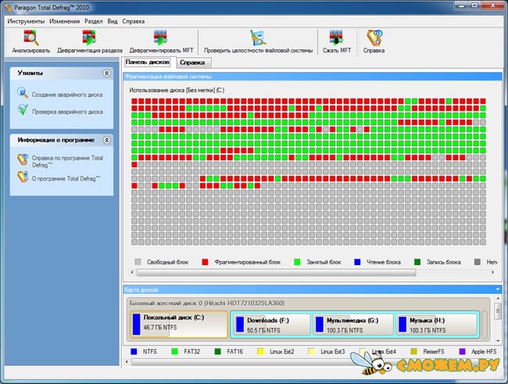The image size is (508, 384).
Task: Click the Свободный блок gray legend swatch
Action: click(x=138, y=262)
